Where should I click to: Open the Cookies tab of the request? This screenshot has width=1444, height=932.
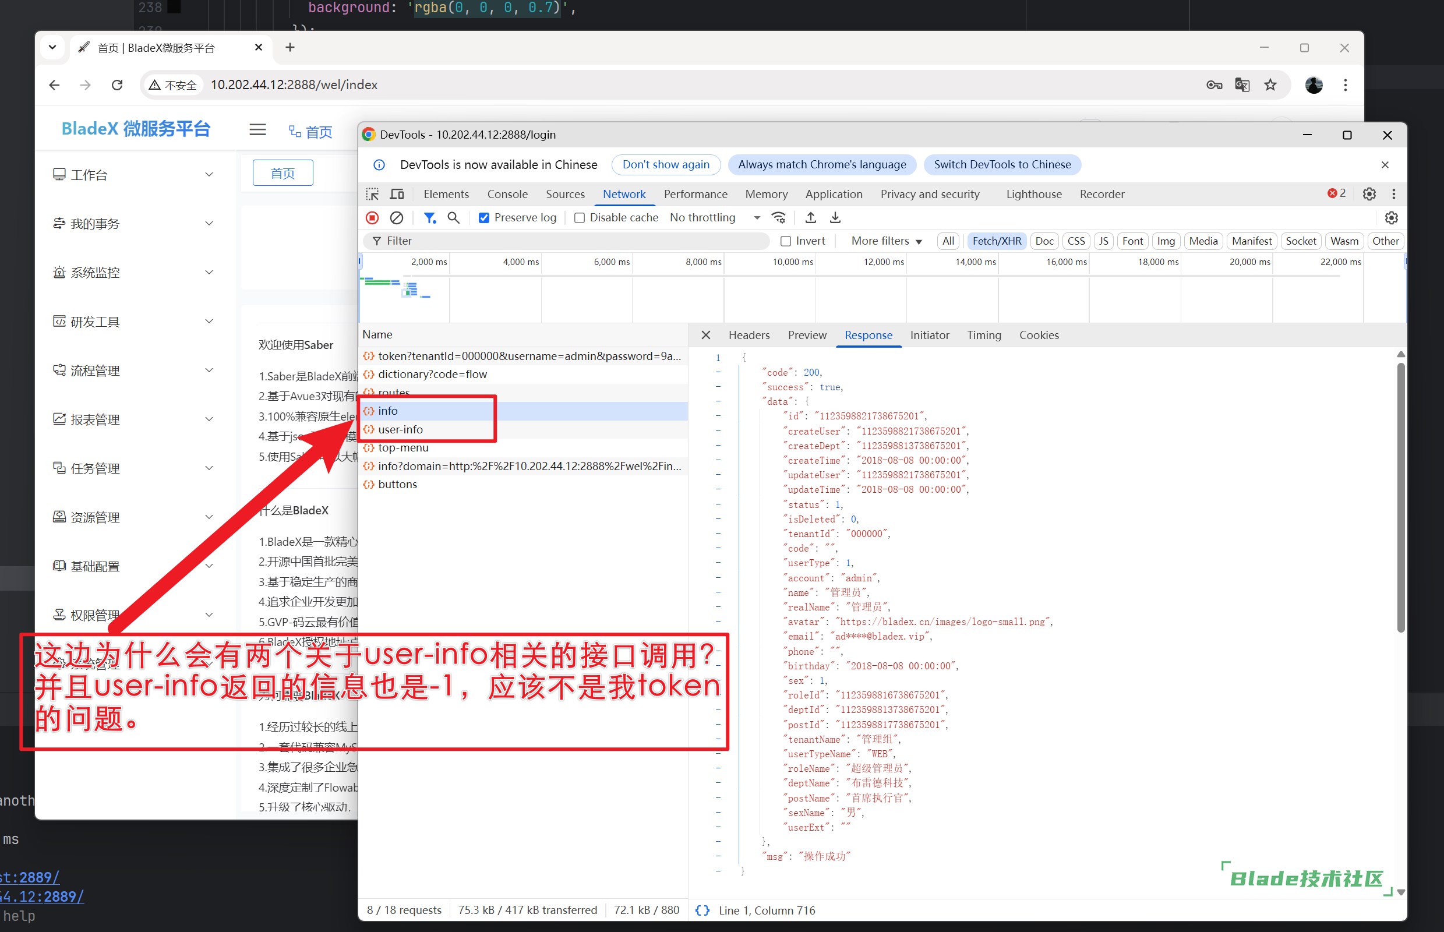point(1039,336)
